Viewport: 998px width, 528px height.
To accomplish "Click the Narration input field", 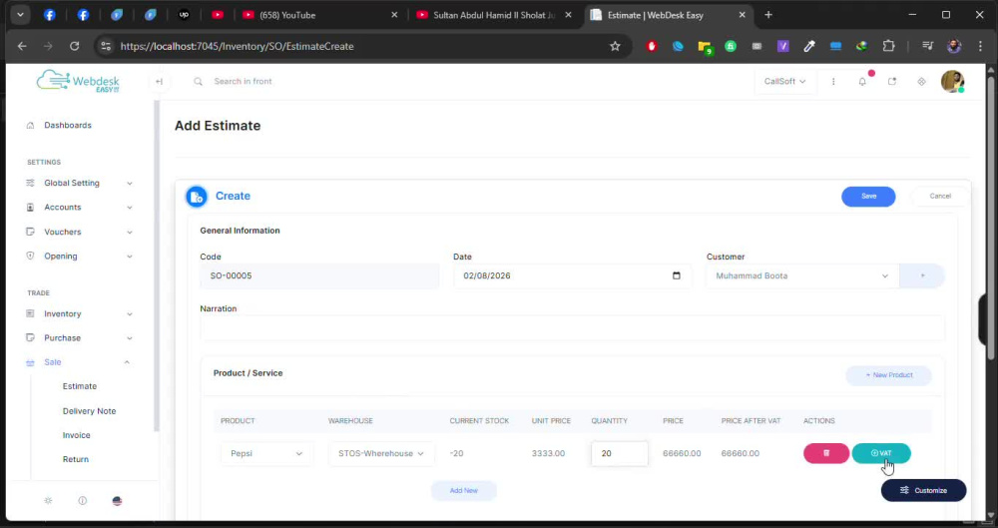I will click(x=572, y=328).
